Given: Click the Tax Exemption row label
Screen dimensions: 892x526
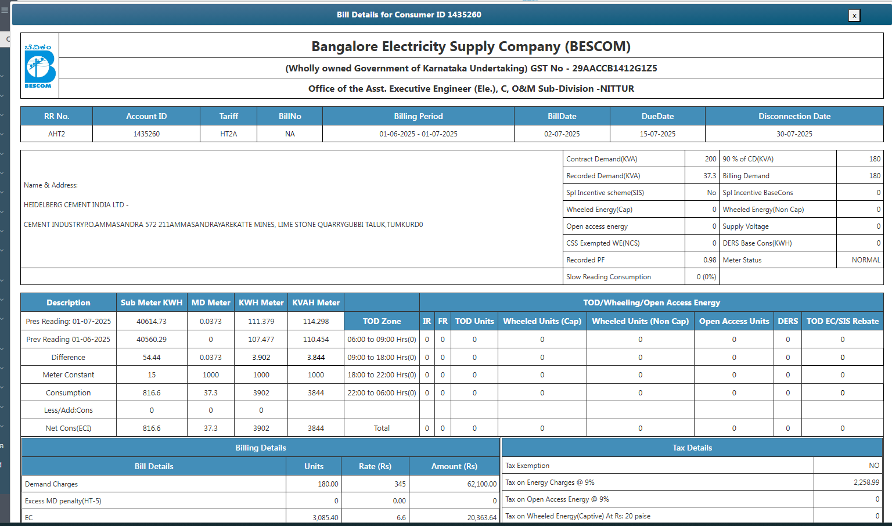Looking at the screenshot, I should point(527,466).
